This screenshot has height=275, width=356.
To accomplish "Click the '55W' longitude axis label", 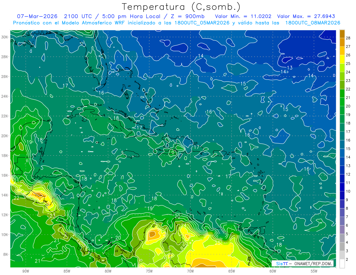I will tap(314, 271).
